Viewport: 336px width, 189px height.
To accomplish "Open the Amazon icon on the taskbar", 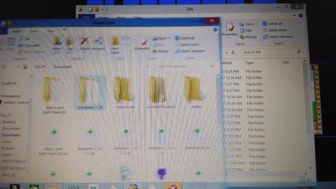I will 15,186.
